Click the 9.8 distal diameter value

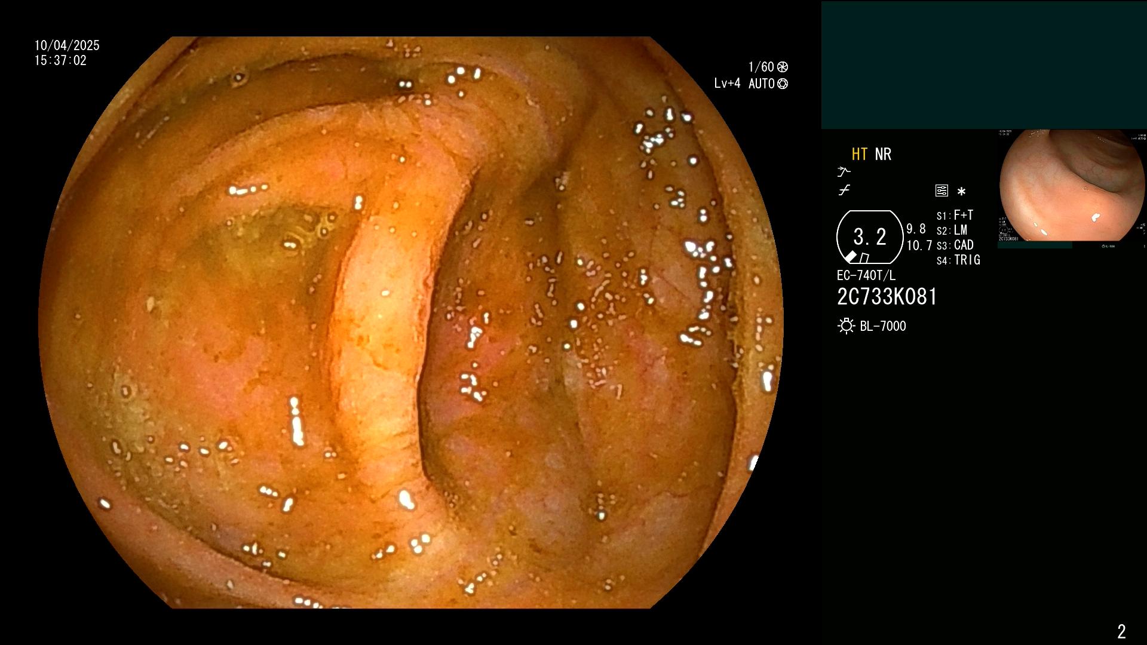(916, 229)
